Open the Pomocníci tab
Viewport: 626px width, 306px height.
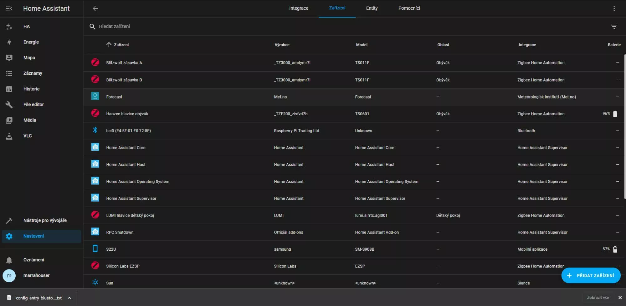pos(409,8)
